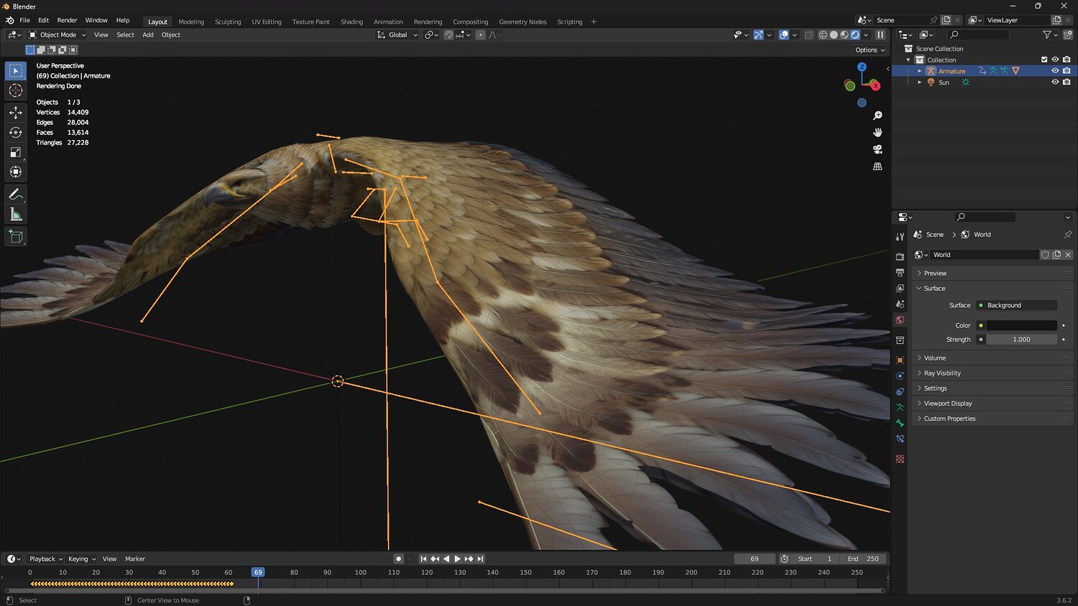Click the Add Cube tool
Screen dimensions: 1078x606
(x=15, y=236)
